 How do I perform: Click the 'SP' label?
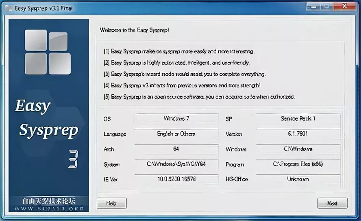[x=229, y=119]
